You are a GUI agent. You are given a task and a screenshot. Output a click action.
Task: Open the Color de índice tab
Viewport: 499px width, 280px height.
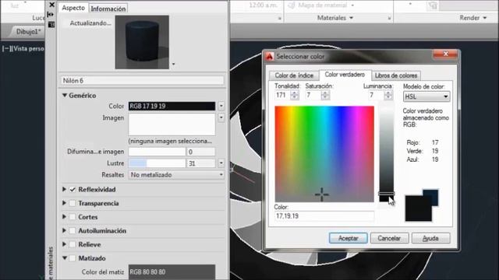294,75
